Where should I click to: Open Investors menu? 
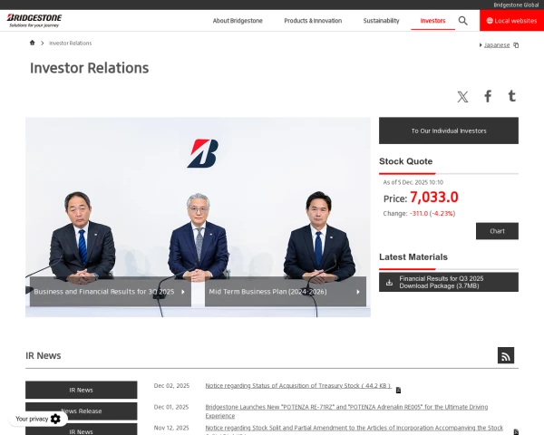432,21
